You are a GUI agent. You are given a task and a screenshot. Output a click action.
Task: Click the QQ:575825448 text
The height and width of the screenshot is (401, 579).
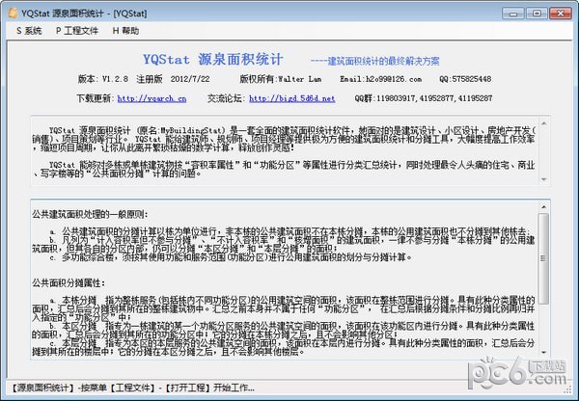click(x=465, y=79)
